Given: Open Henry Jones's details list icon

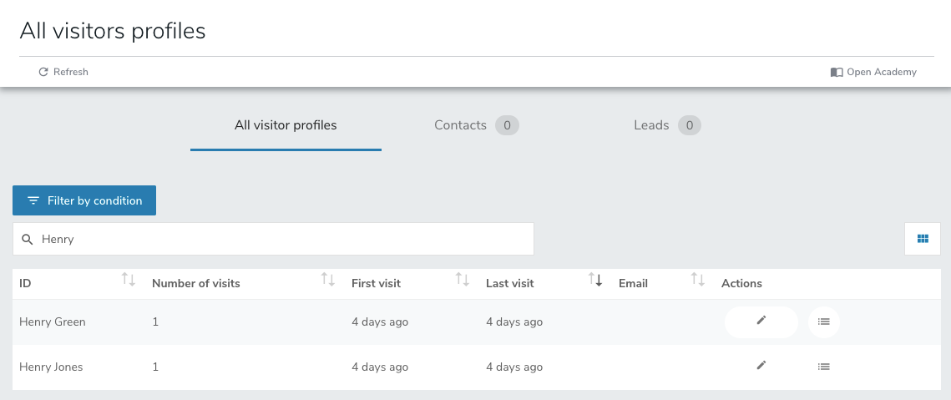Looking at the screenshot, I should pyautogui.click(x=823, y=367).
